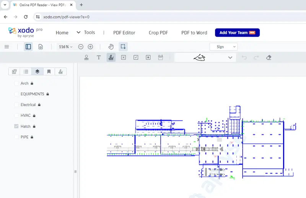Enable the PIPE layer checkbox
This screenshot has width=306, height=198.
click(x=16, y=137)
